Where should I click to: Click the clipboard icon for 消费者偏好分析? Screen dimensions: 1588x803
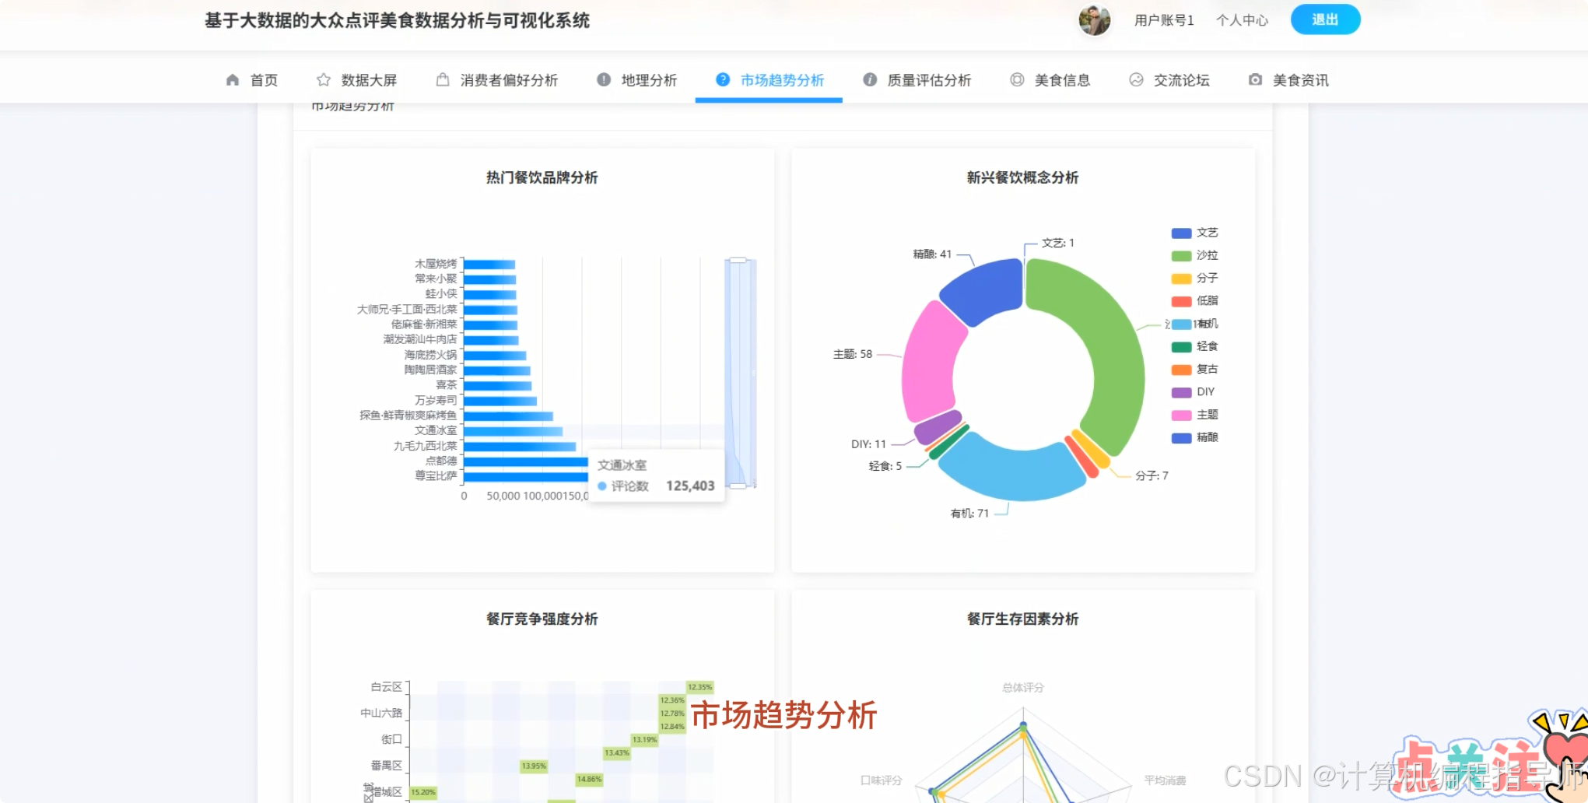tap(442, 79)
